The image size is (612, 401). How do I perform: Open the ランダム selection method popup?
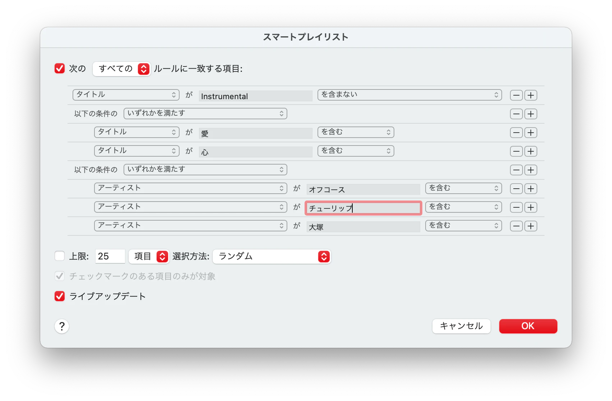coord(272,256)
